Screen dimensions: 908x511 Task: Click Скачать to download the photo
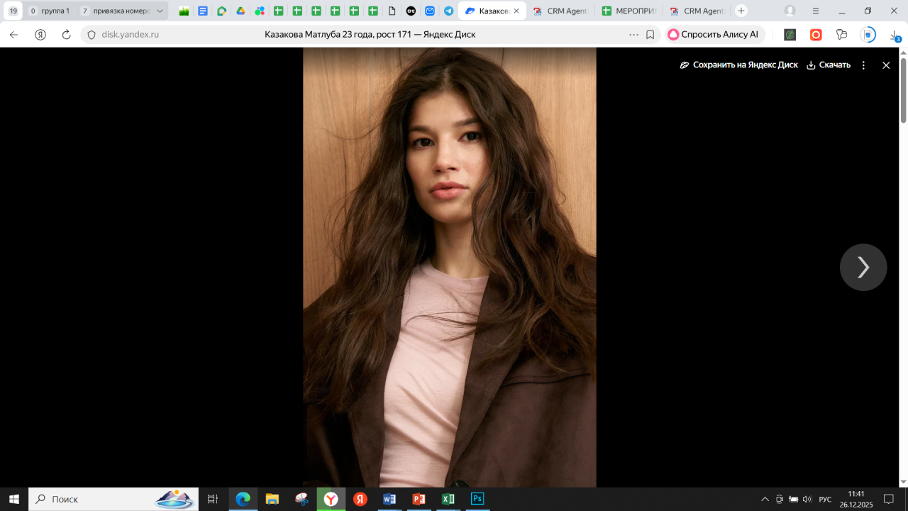tap(828, 65)
